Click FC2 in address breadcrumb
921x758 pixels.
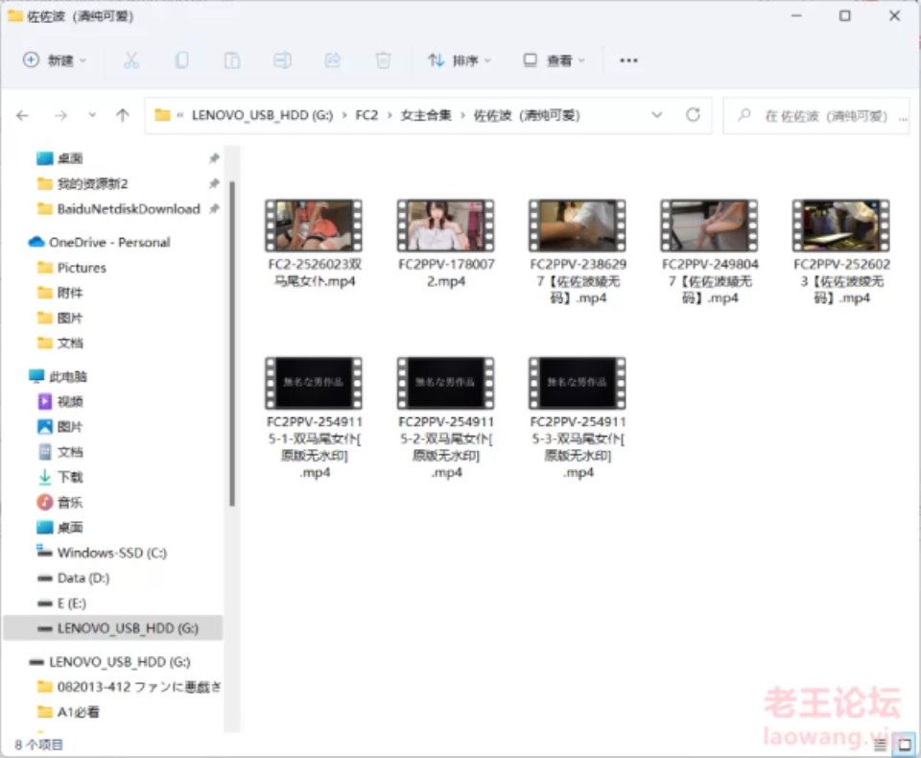[366, 115]
